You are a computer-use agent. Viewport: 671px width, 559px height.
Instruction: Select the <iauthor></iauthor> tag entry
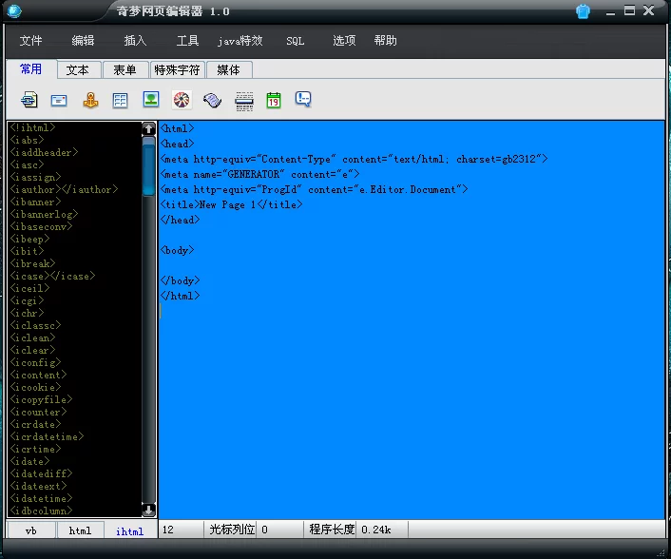pos(64,189)
